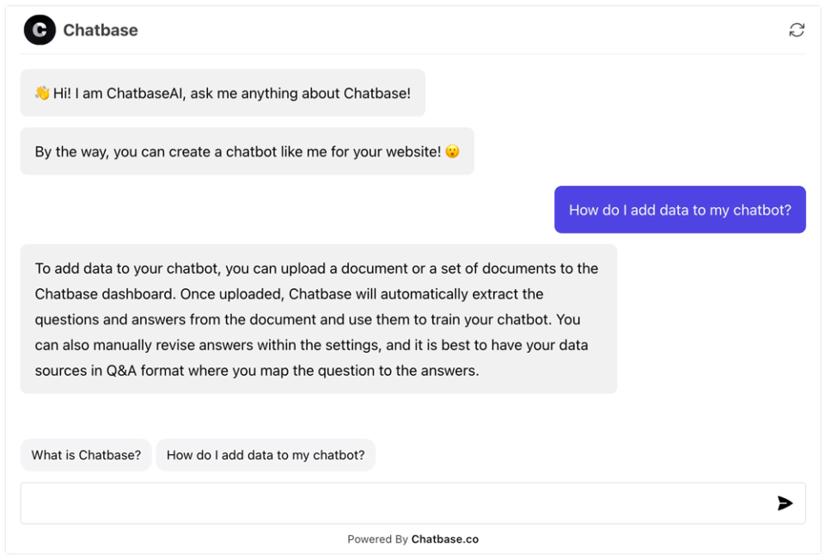This screenshot has height=560, width=825.
Task: Choose the 'How do I add data to my chatbot?' suggestion
Action: tap(266, 454)
